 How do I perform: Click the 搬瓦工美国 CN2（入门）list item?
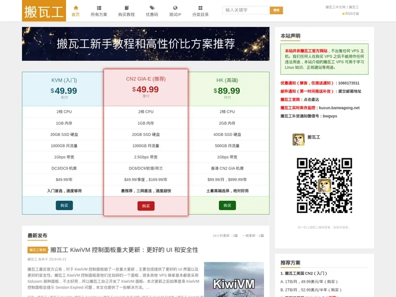(x=304, y=273)
